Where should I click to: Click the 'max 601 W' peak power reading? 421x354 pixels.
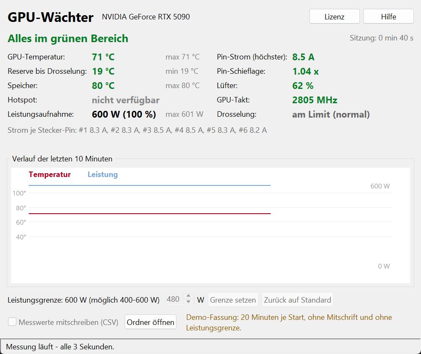coord(184,114)
